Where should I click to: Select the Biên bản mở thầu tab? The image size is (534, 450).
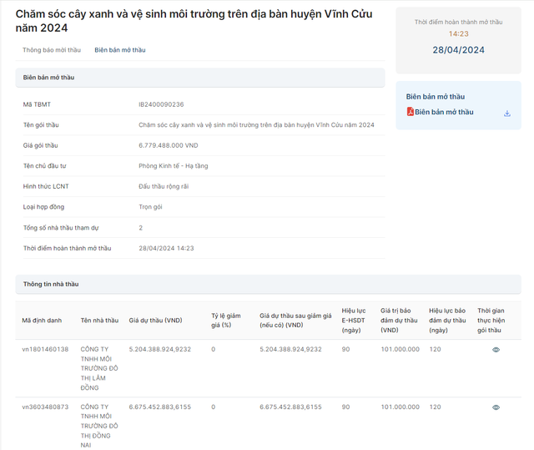tap(119, 50)
